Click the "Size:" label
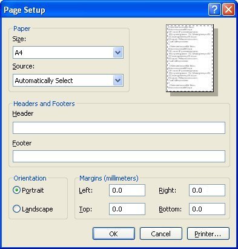This screenshot has height=249, width=238. tap(19, 39)
